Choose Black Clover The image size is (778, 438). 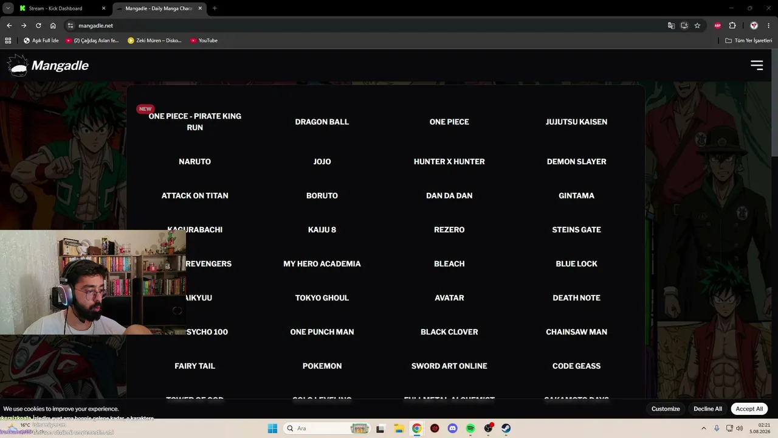449,332
